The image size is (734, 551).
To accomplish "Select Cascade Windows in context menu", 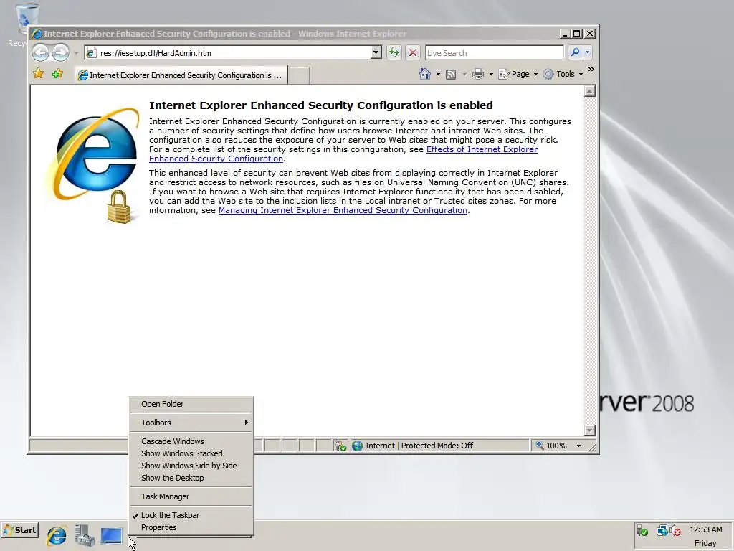I will (x=191, y=441).
